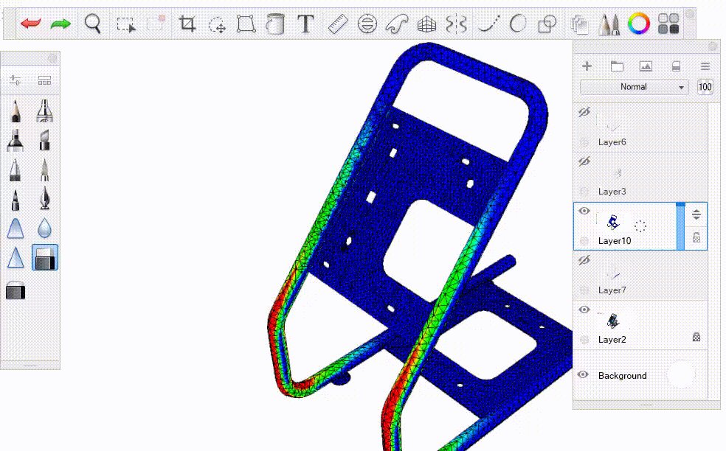Hide Layer2 using eye icon
Viewport: 726px width, 451px height.
coord(584,310)
